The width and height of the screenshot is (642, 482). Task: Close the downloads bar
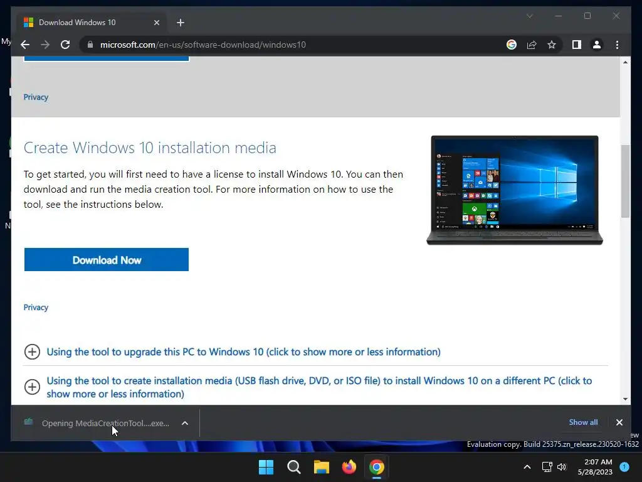619,422
